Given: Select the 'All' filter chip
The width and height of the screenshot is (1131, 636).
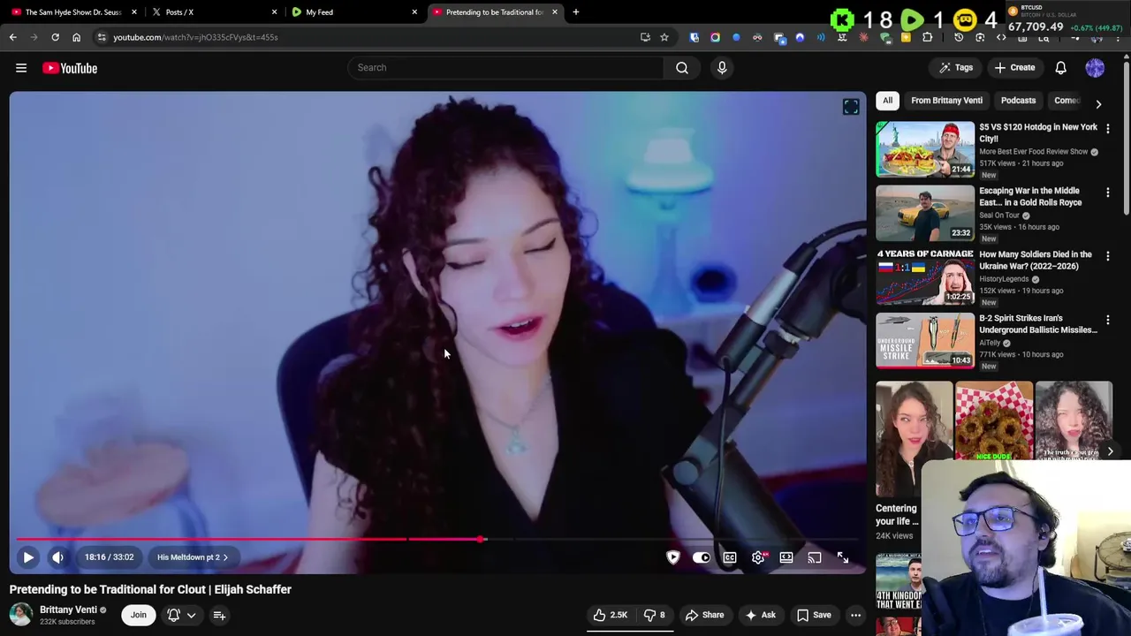Looking at the screenshot, I should pyautogui.click(x=887, y=101).
